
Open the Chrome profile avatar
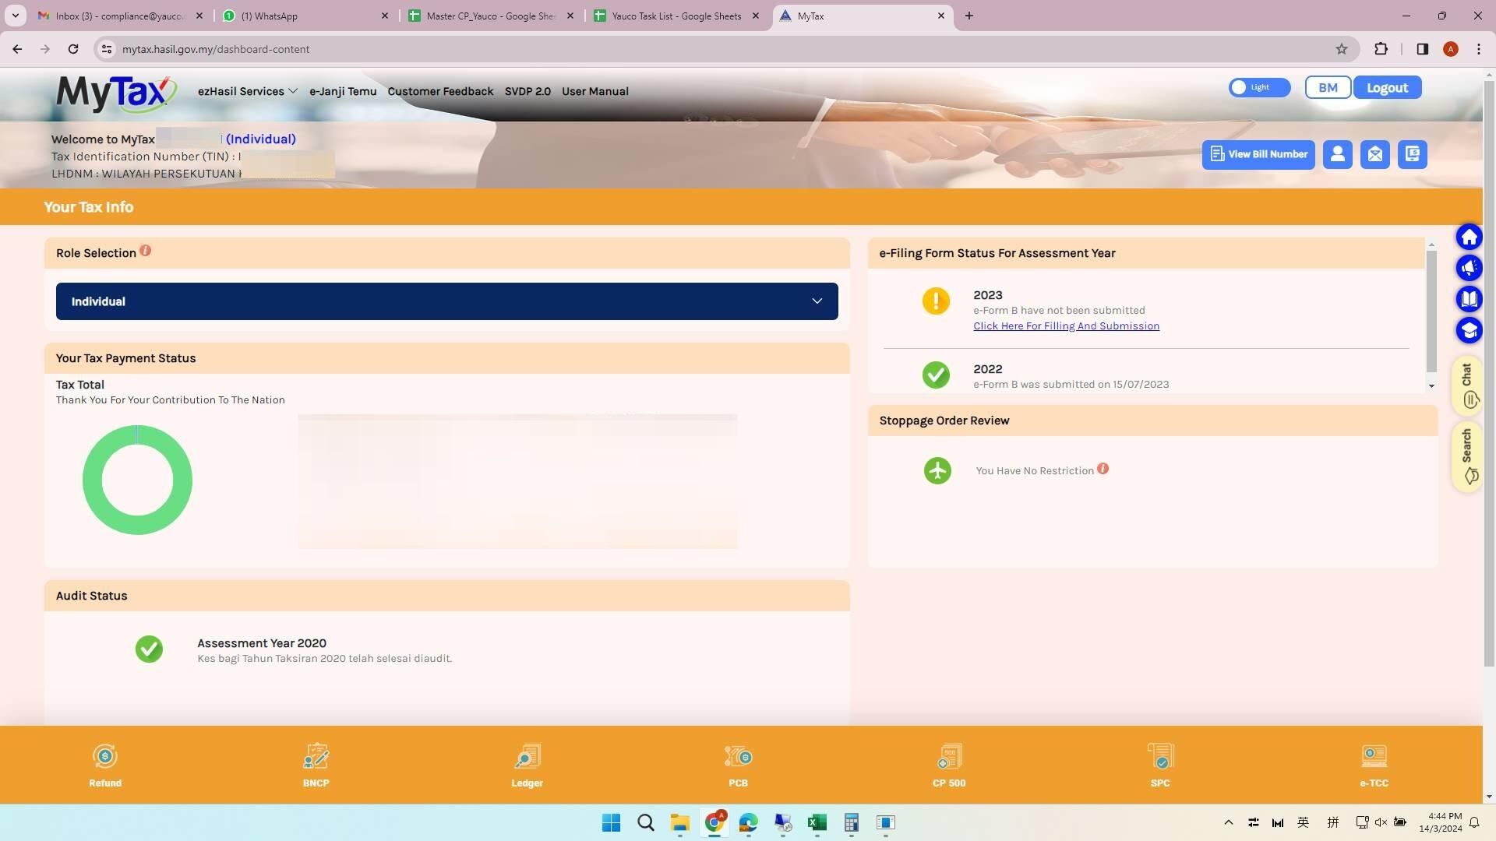tap(1451, 49)
